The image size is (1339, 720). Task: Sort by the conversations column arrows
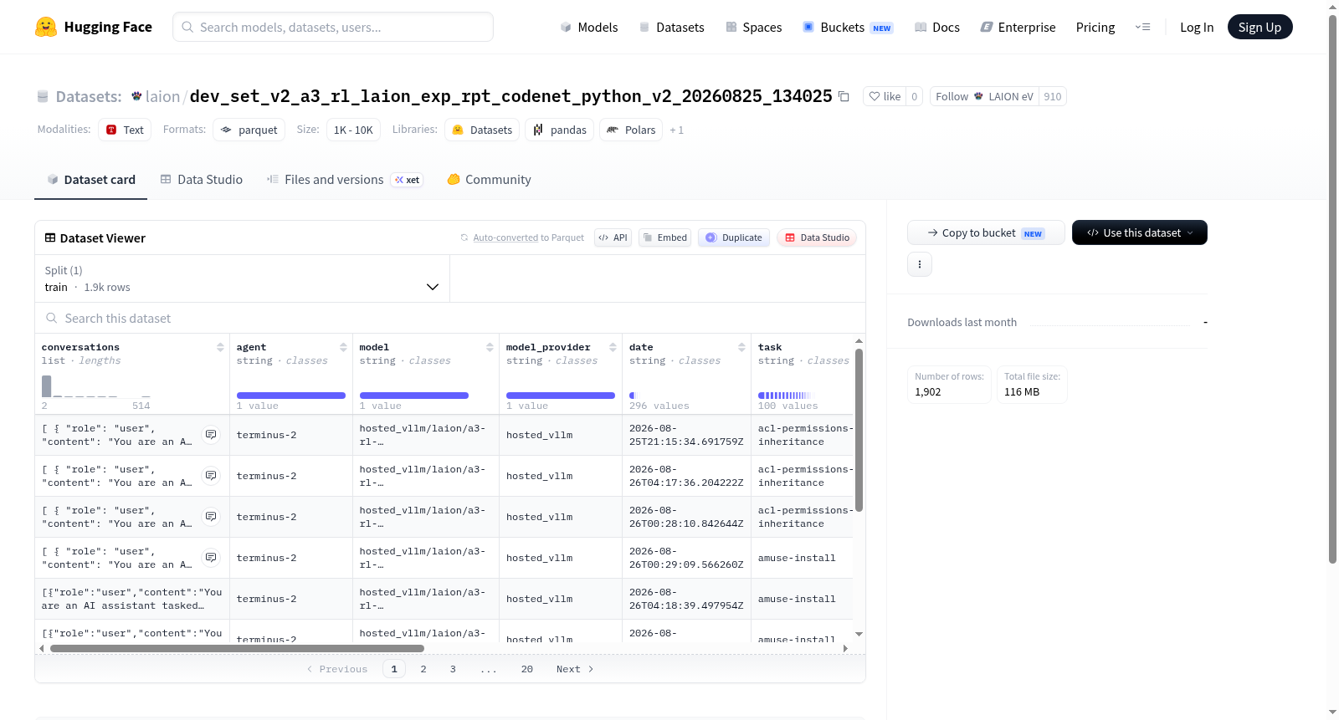click(x=220, y=347)
